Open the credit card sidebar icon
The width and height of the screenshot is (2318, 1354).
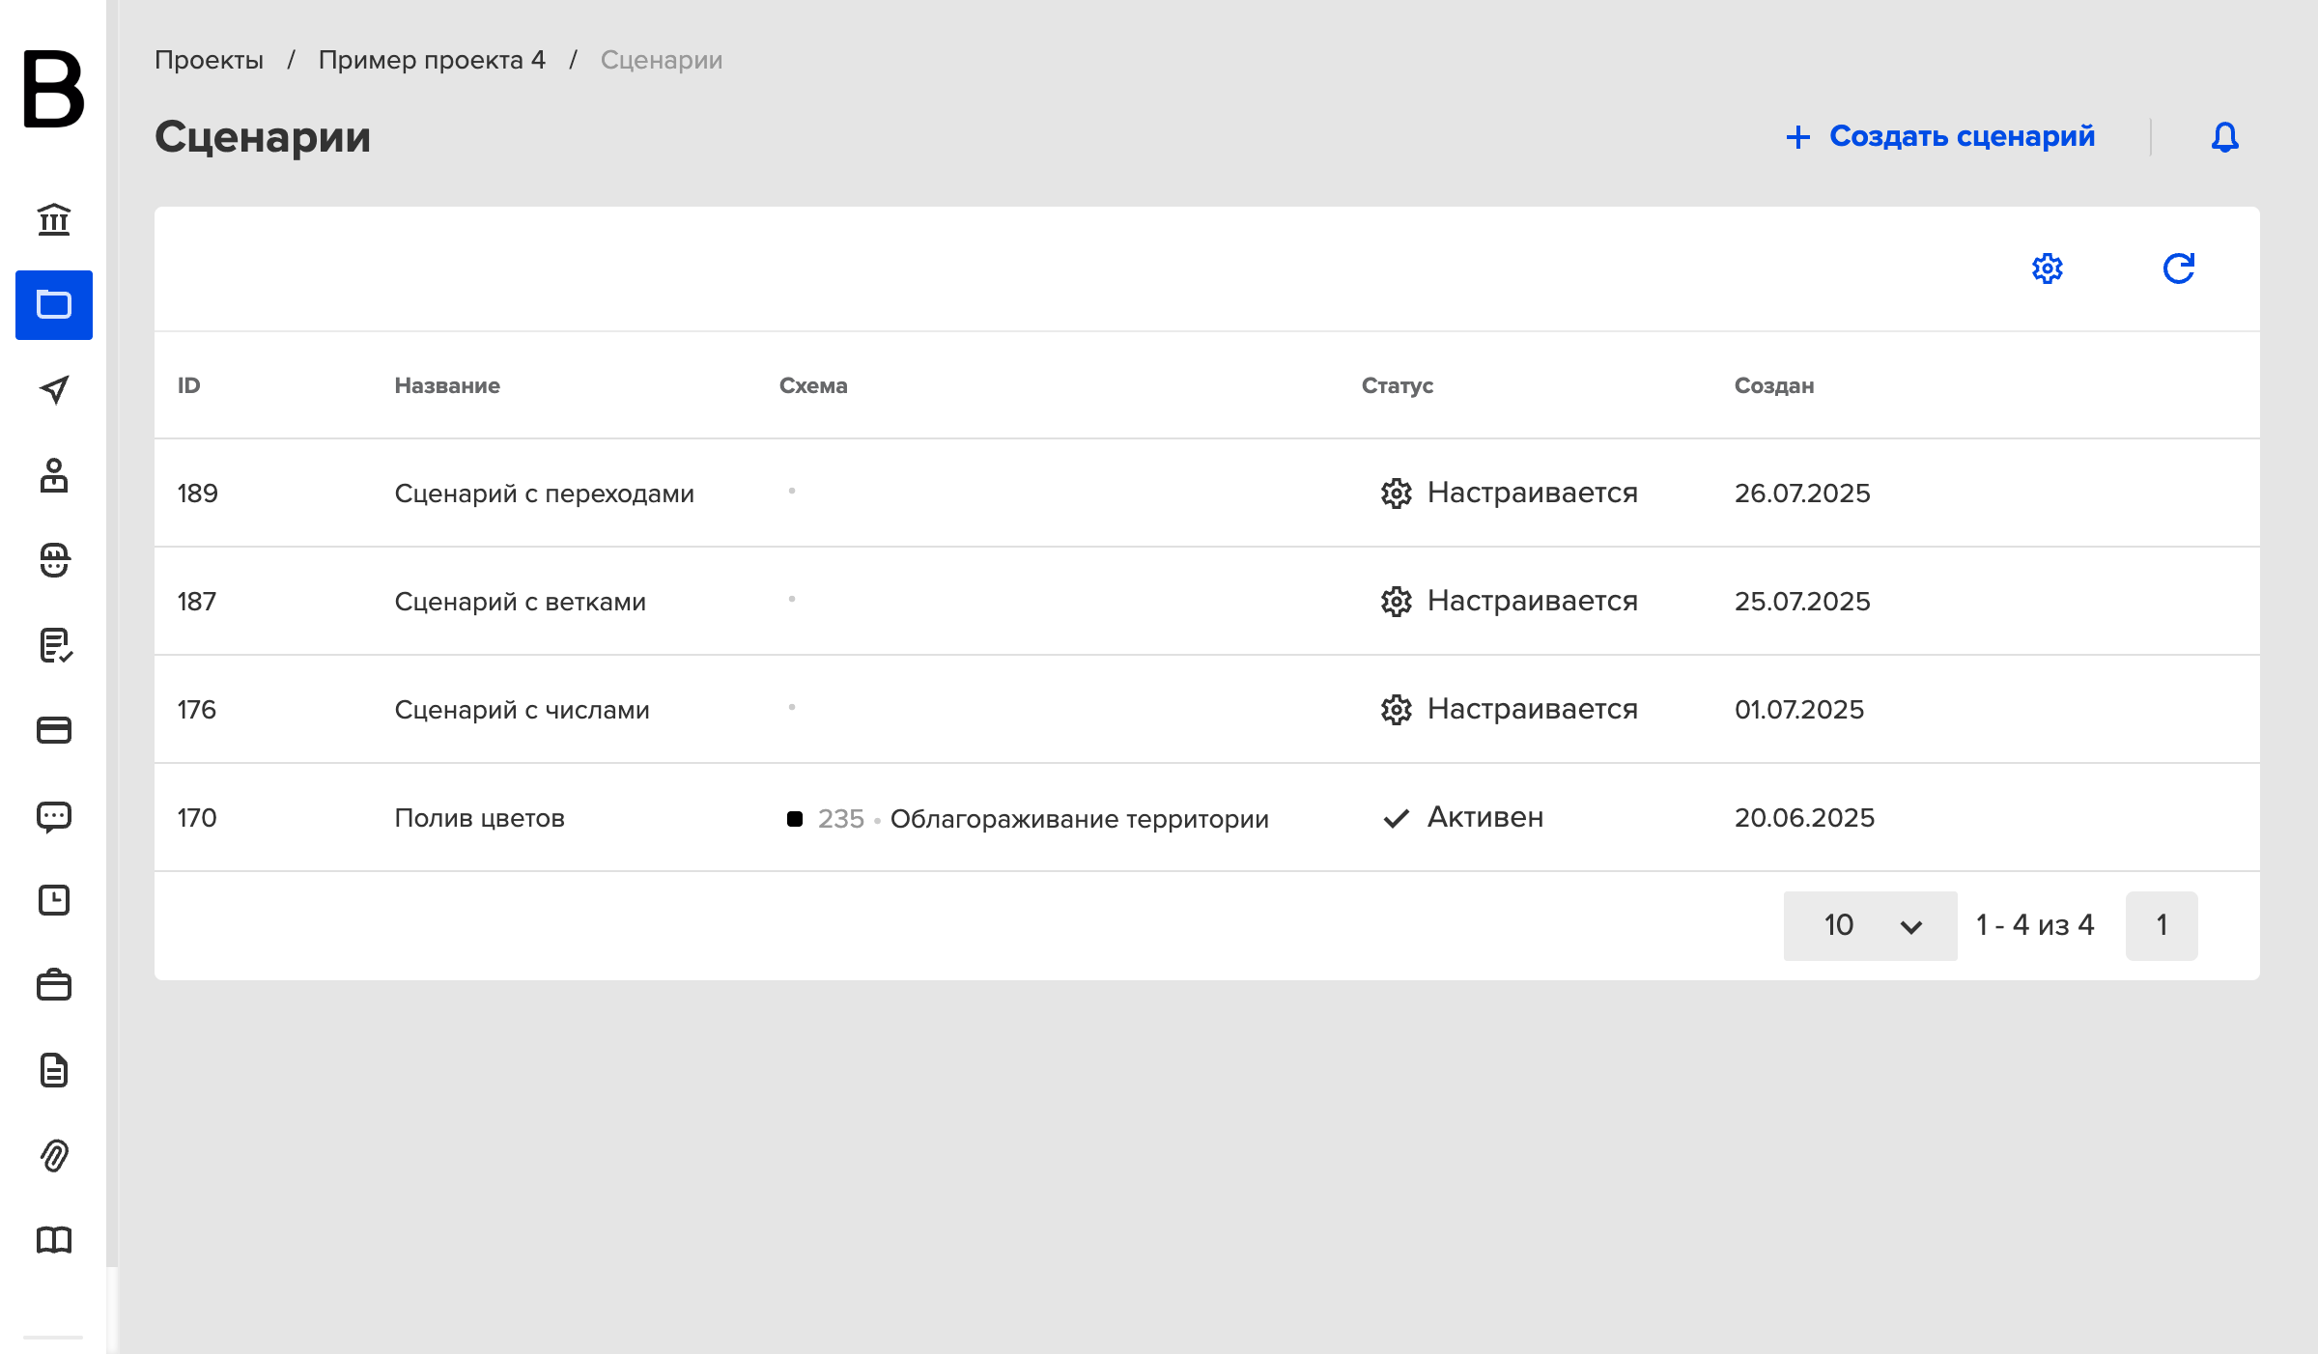[x=54, y=730]
